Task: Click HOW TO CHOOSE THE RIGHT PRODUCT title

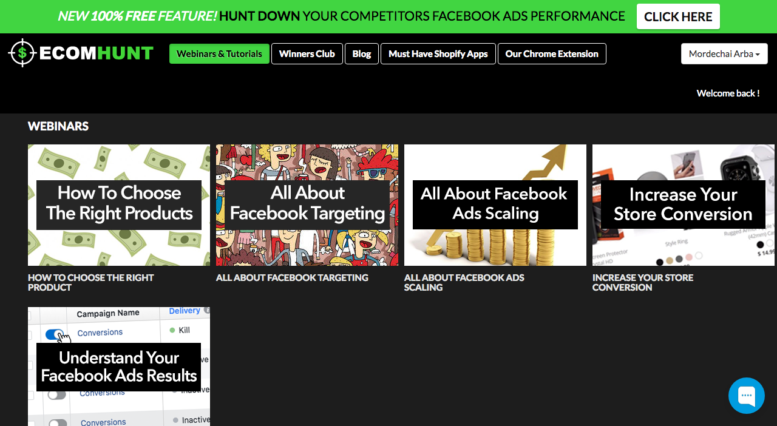Action: pos(91,282)
